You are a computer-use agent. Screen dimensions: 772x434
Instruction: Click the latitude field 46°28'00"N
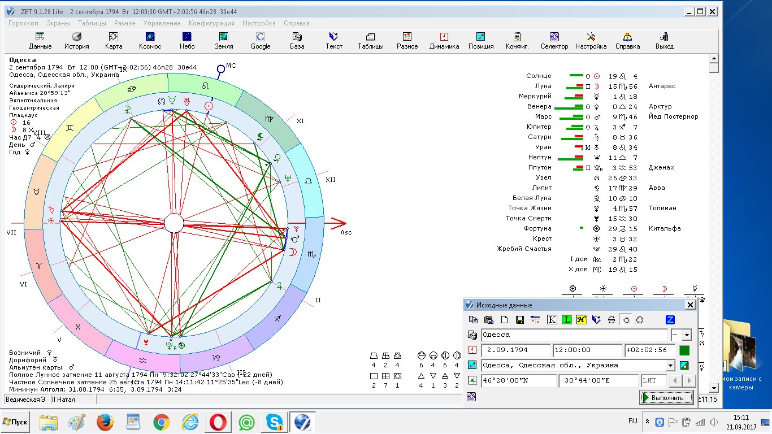(519, 381)
